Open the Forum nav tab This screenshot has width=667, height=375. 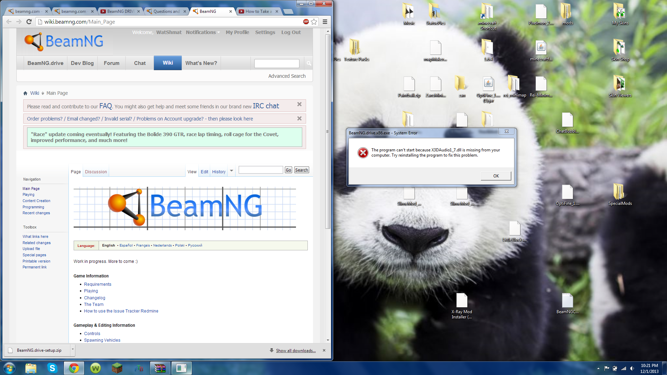coord(112,63)
